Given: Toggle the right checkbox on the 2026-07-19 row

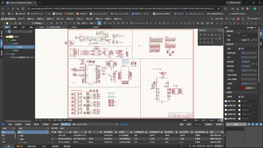Looking at the screenshot, I should pyautogui.click(x=239, y=114).
